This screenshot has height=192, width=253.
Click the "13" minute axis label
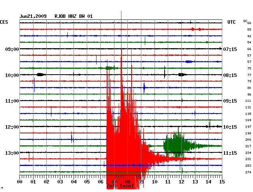195,182
